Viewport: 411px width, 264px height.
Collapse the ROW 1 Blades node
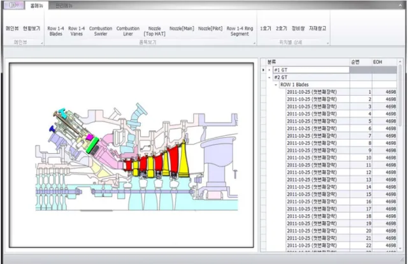coord(276,85)
